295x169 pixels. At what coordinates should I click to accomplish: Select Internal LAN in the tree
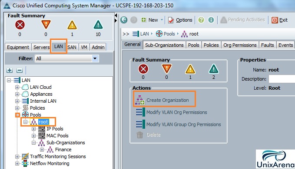[x=43, y=101]
